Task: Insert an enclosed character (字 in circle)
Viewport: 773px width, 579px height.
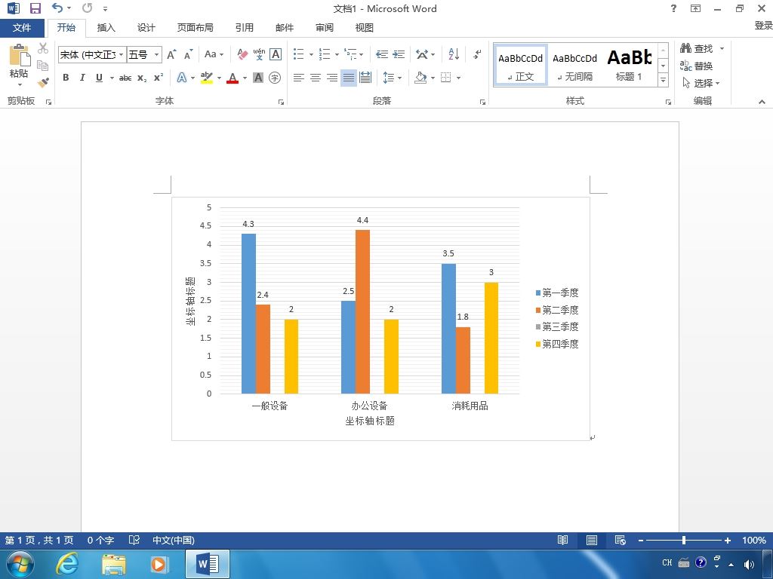Action: pyautogui.click(x=275, y=78)
